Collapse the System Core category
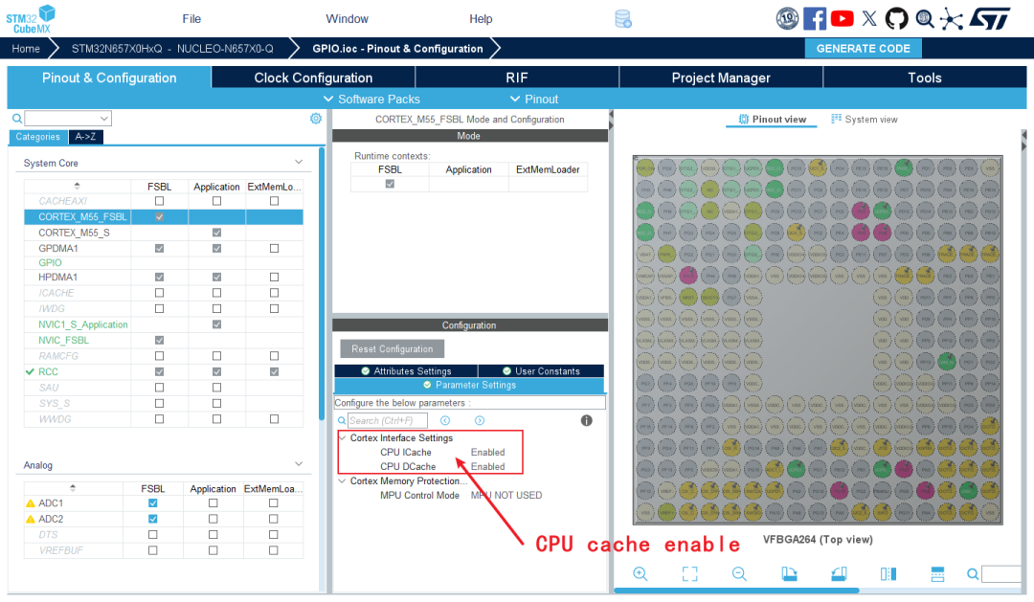 (x=299, y=162)
